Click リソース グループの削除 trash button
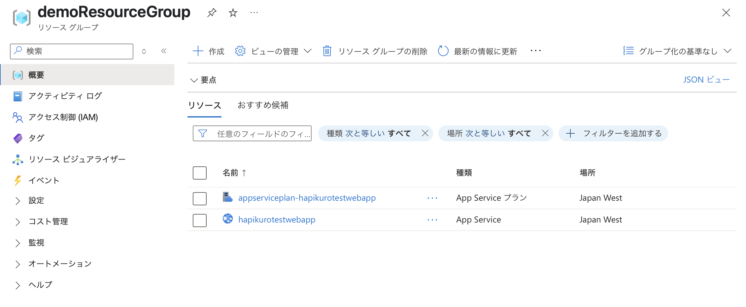Viewport: 746px width, 307px height. [x=375, y=51]
